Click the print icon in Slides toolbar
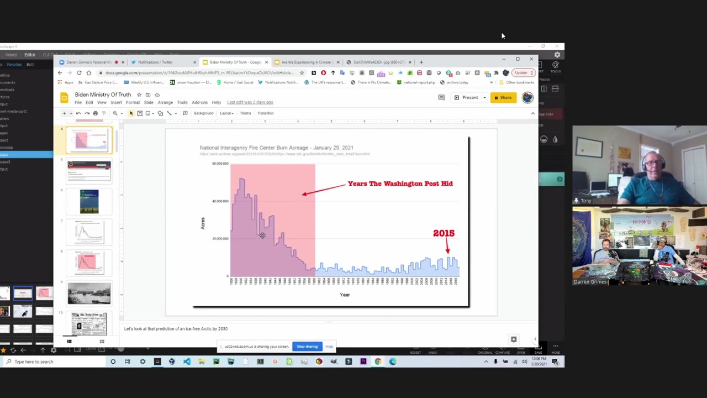This screenshot has width=707, height=398. [x=95, y=113]
